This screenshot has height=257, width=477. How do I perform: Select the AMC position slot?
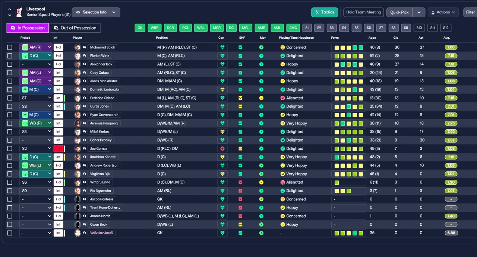[293, 28]
